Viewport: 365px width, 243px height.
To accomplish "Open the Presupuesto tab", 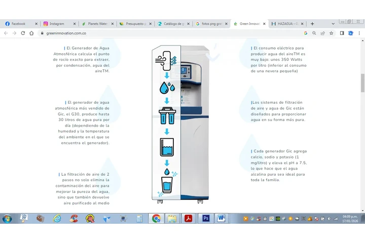I will (x=135, y=24).
